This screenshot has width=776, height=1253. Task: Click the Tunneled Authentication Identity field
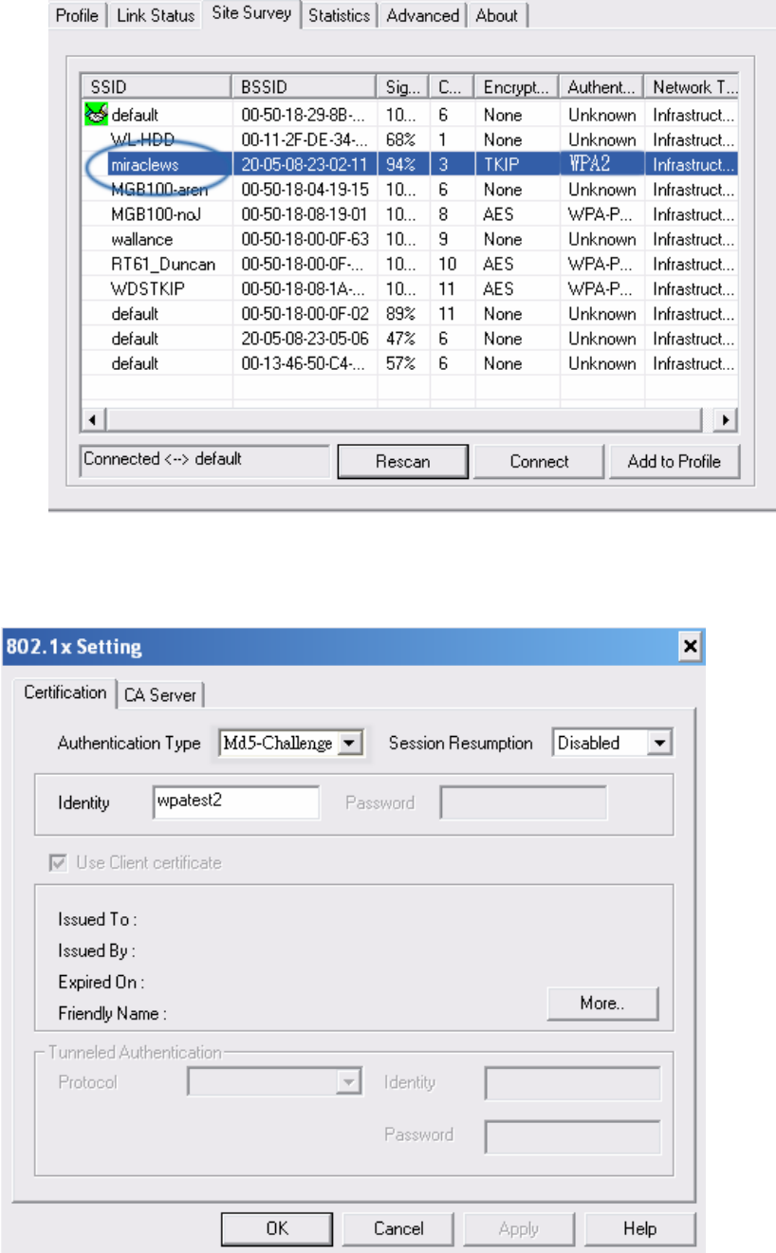(x=573, y=1083)
